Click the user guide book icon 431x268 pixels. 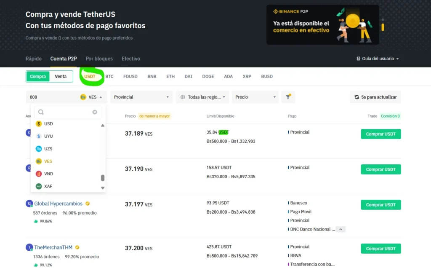click(x=358, y=59)
